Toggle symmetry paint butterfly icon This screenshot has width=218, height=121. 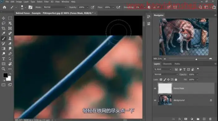(175, 7)
